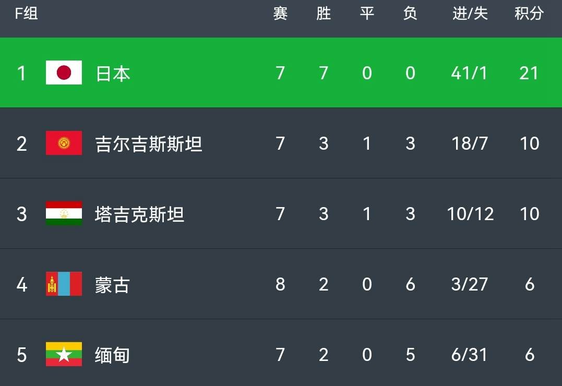The image size is (562, 386).
Task: Select the F组 group header
Action: point(26,14)
